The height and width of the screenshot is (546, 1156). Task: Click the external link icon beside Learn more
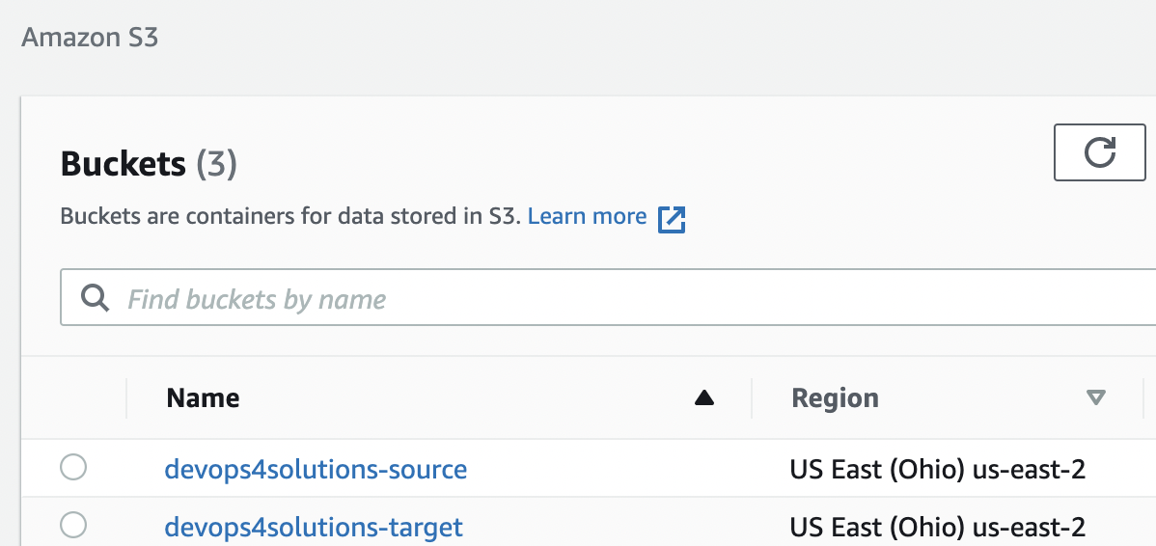672,219
